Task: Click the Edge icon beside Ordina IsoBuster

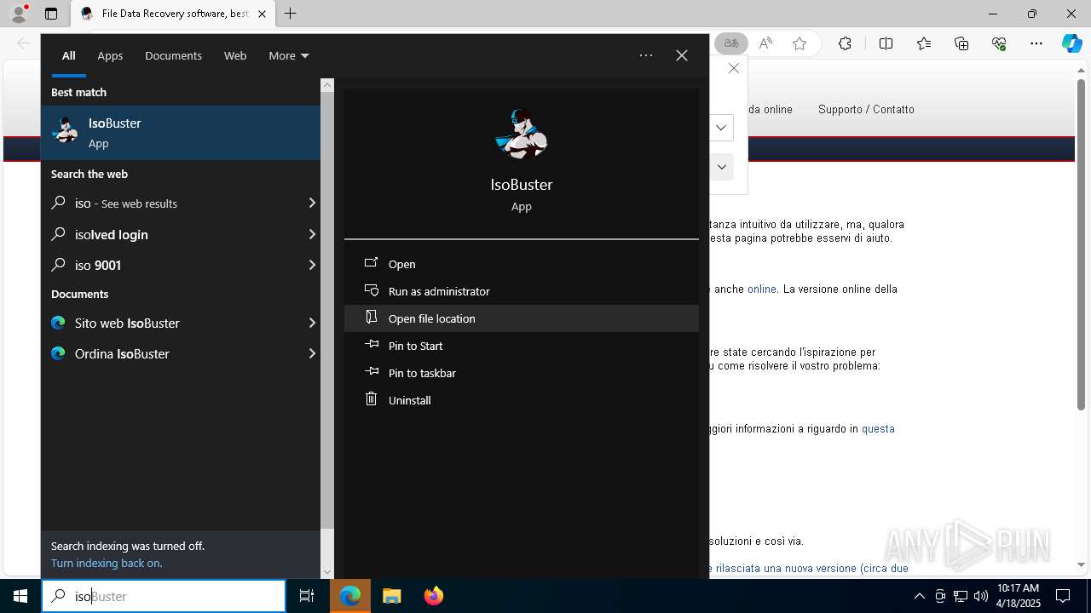Action: tap(58, 353)
